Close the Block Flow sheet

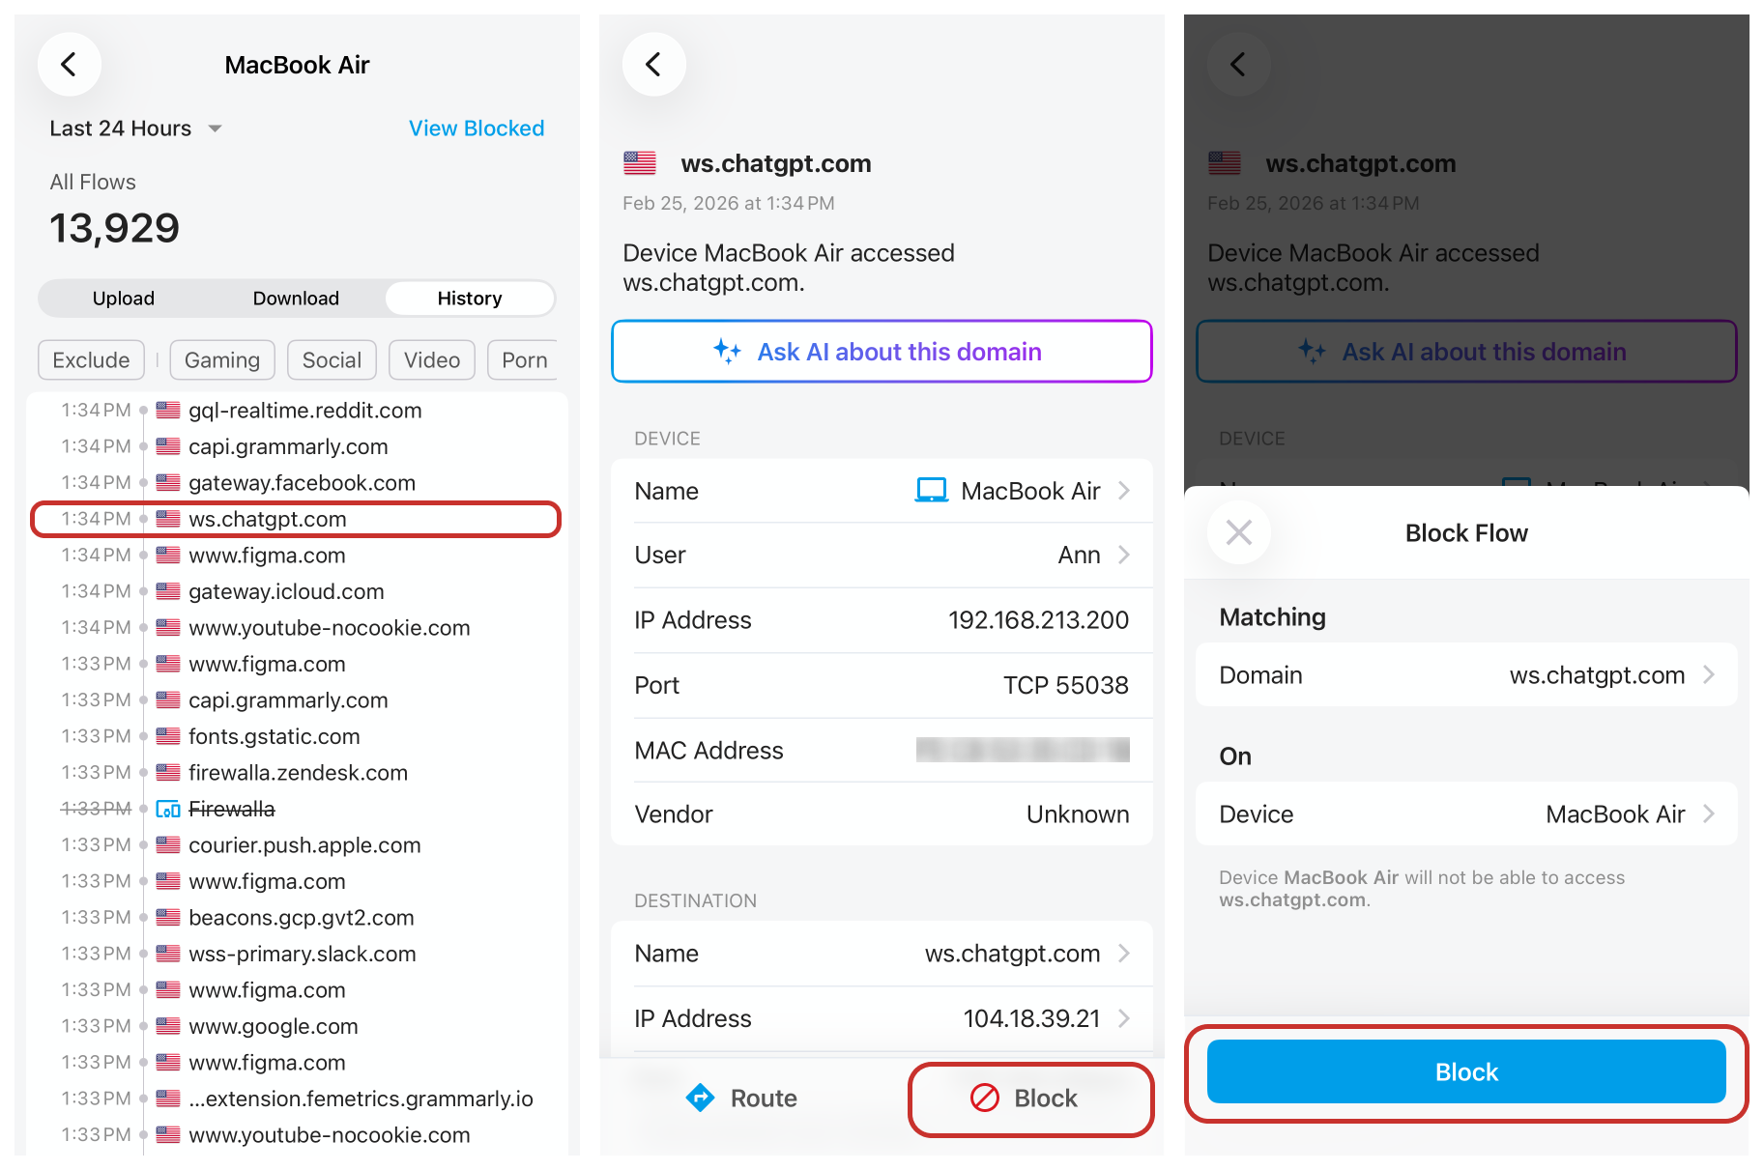point(1238,532)
